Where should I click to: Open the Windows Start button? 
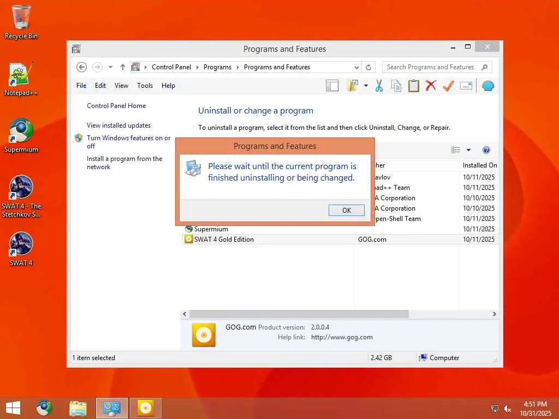pyautogui.click(x=13, y=408)
